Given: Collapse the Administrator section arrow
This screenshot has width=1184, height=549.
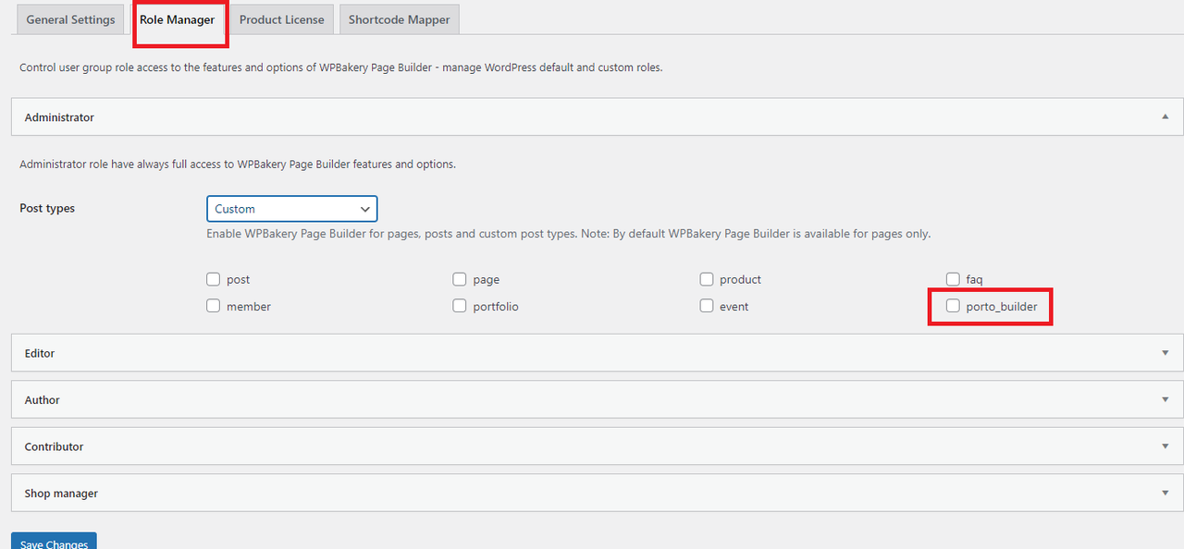Looking at the screenshot, I should pyautogui.click(x=1165, y=117).
